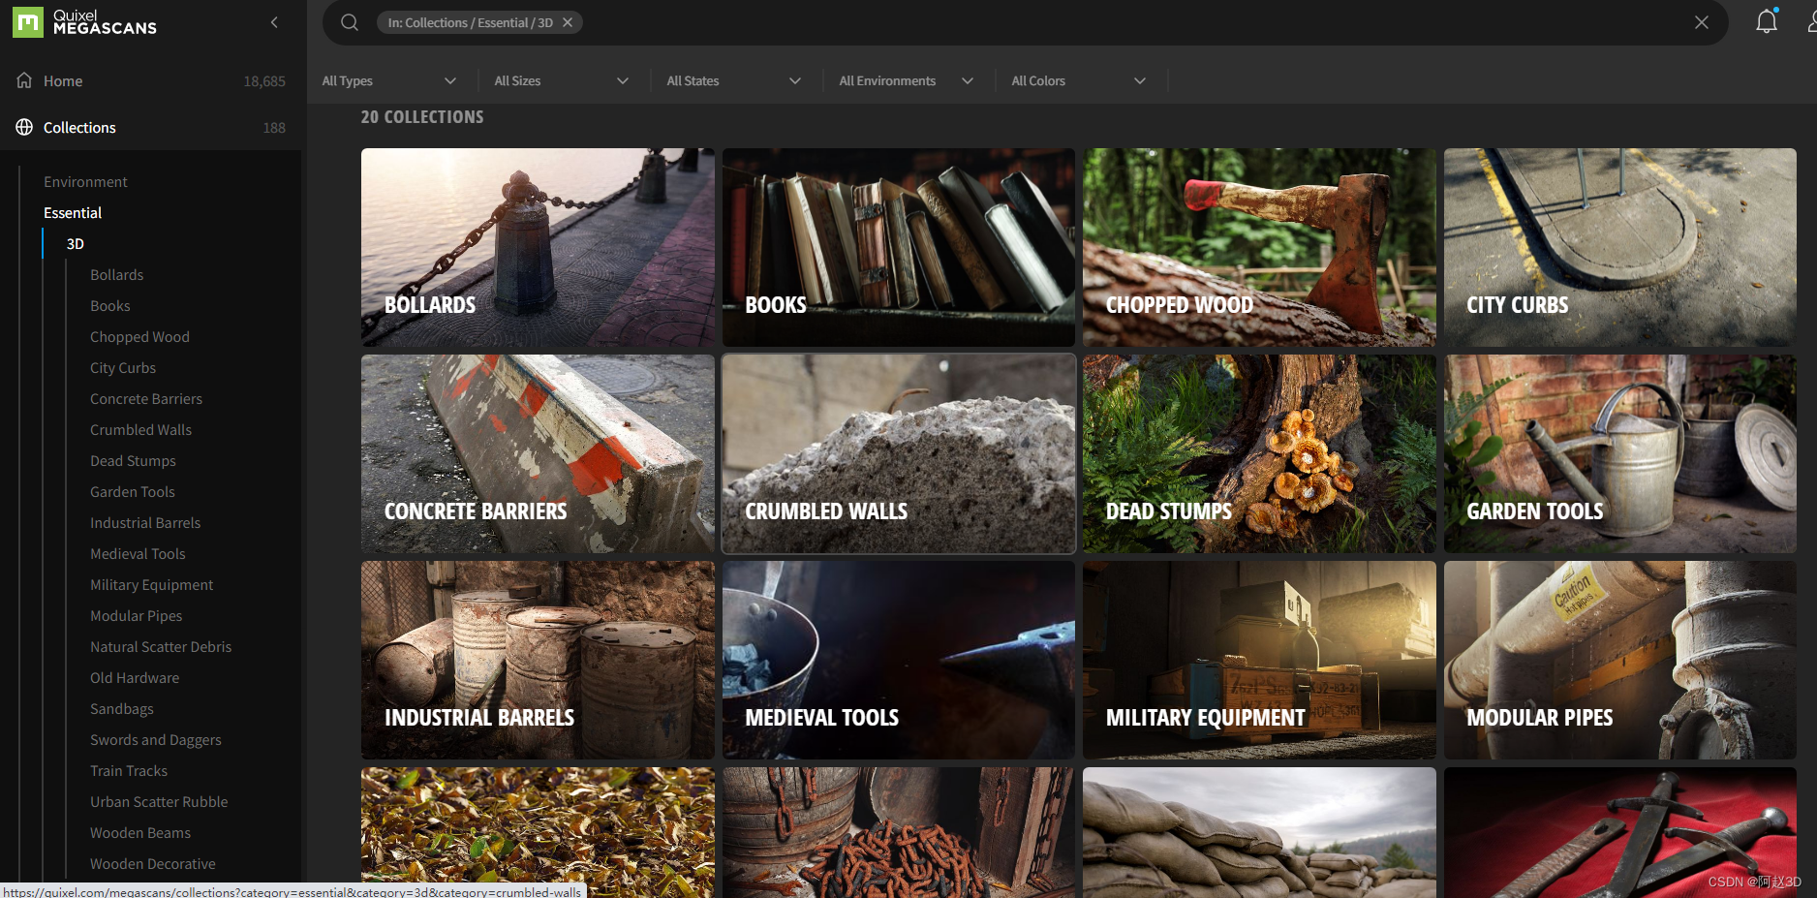The image size is (1817, 898).
Task: Open the BOLLARDS collection thumbnail
Action: [x=538, y=247]
